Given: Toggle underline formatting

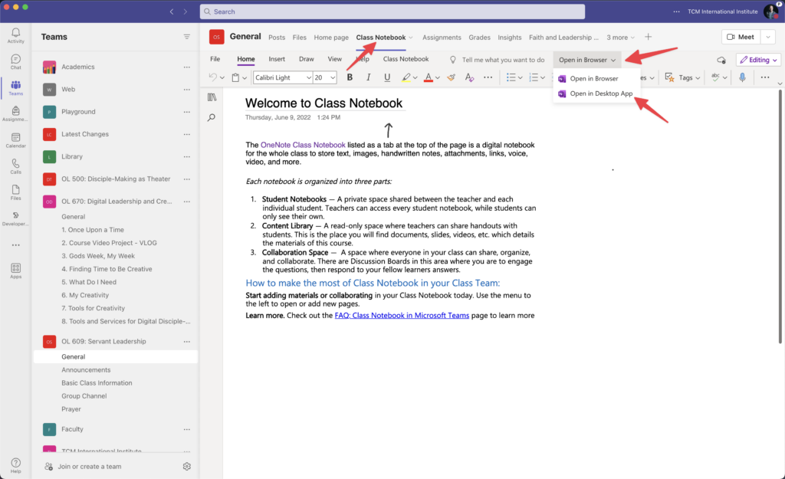Looking at the screenshot, I should coord(387,77).
